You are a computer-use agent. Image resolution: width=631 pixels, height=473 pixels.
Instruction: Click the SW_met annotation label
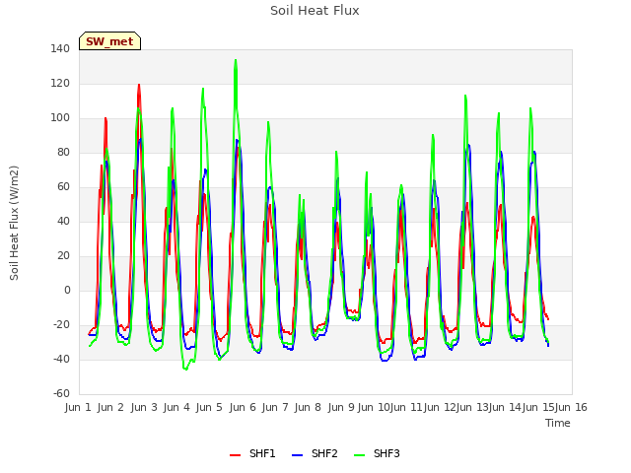click(x=109, y=41)
